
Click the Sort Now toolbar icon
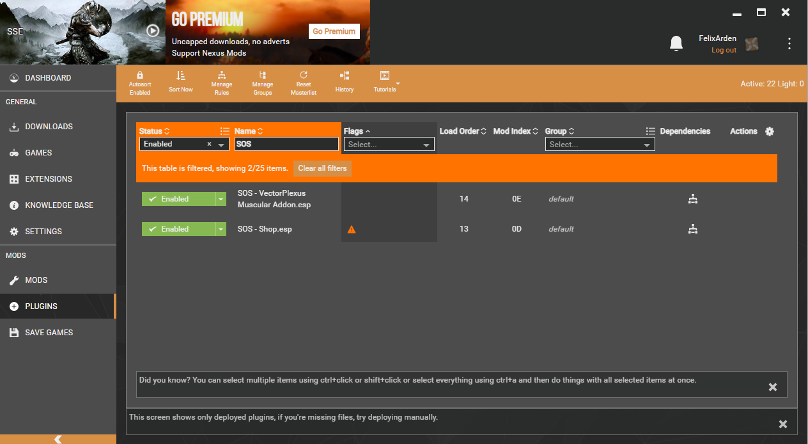point(180,76)
